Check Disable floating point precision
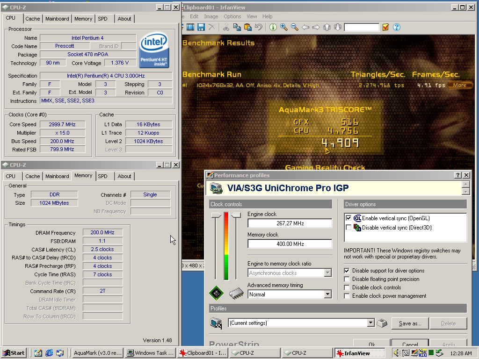The image size is (479, 359). click(347, 279)
